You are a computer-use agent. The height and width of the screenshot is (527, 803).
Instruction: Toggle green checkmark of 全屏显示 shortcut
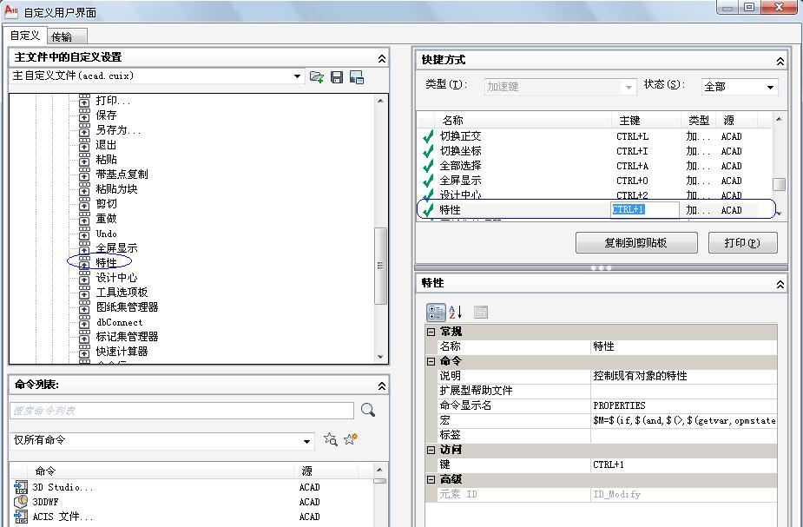coord(428,181)
